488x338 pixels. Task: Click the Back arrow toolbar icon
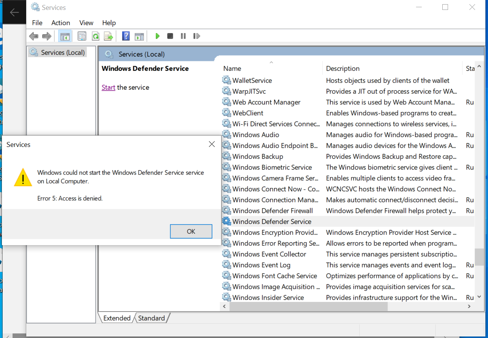point(34,36)
